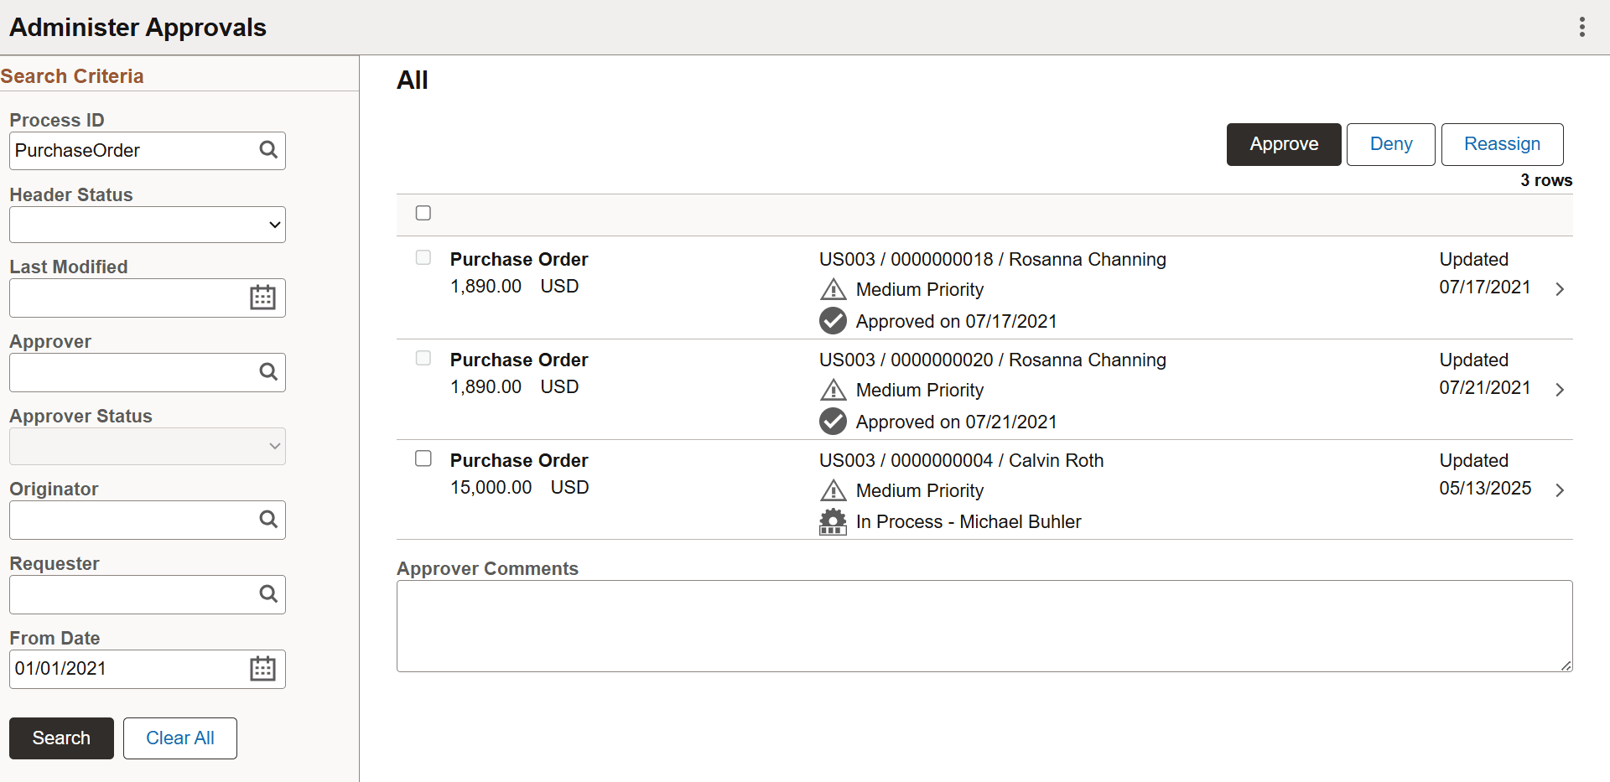Open the Requester lookup search icon
This screenshot has width=1610, height=782.
pos(268,594)
